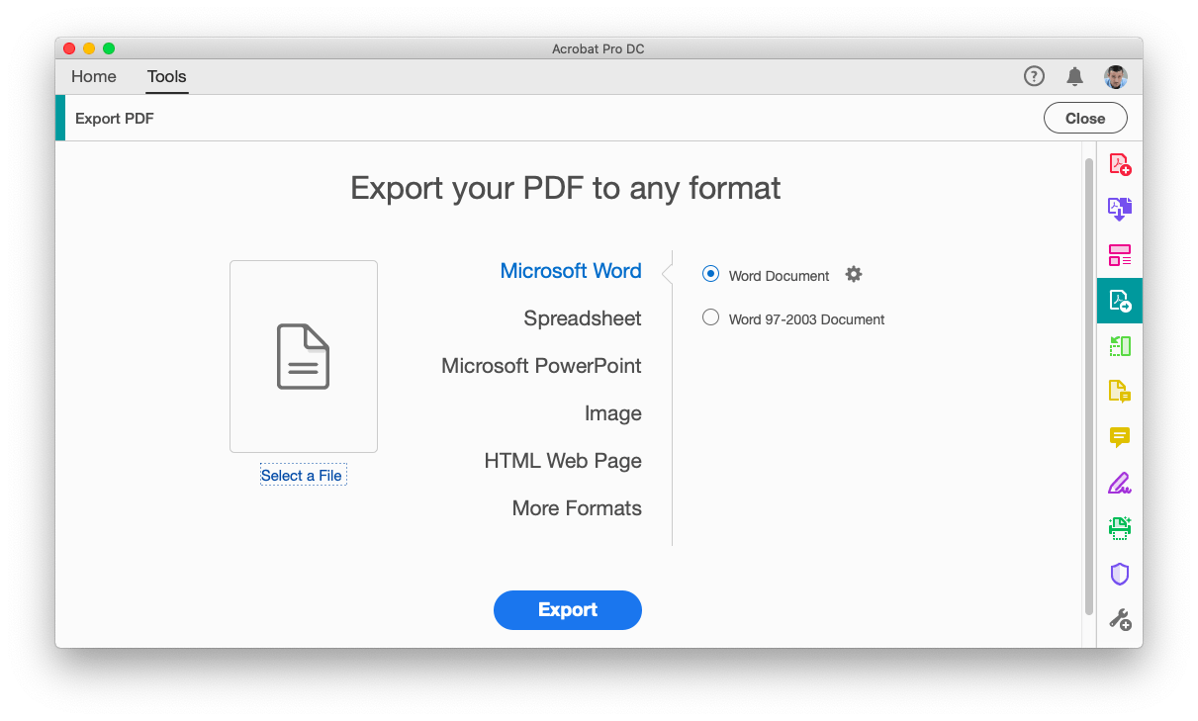Click the Select a File link

pos(303,475)
